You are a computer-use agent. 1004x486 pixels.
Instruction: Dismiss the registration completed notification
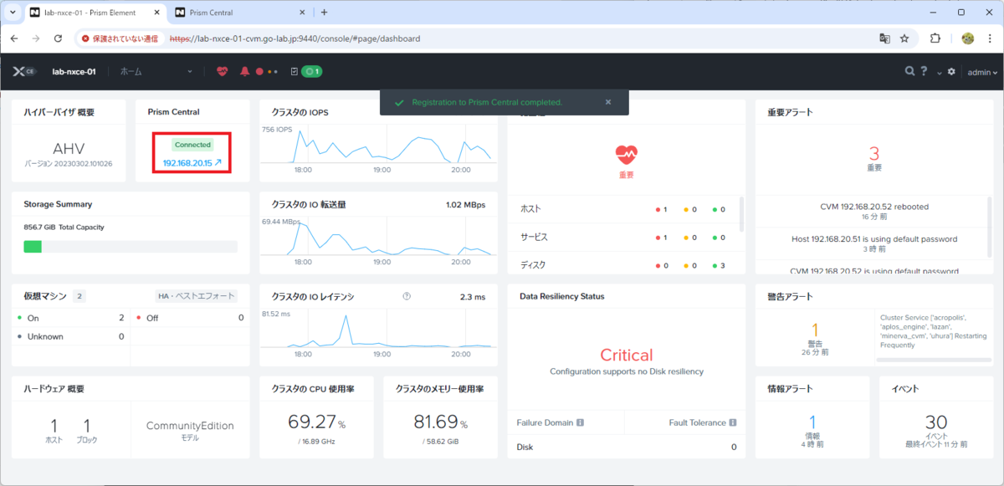point(608,102)
